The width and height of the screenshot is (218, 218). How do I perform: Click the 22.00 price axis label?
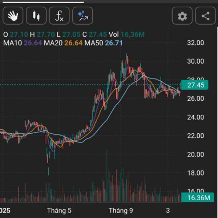(195, 136)
